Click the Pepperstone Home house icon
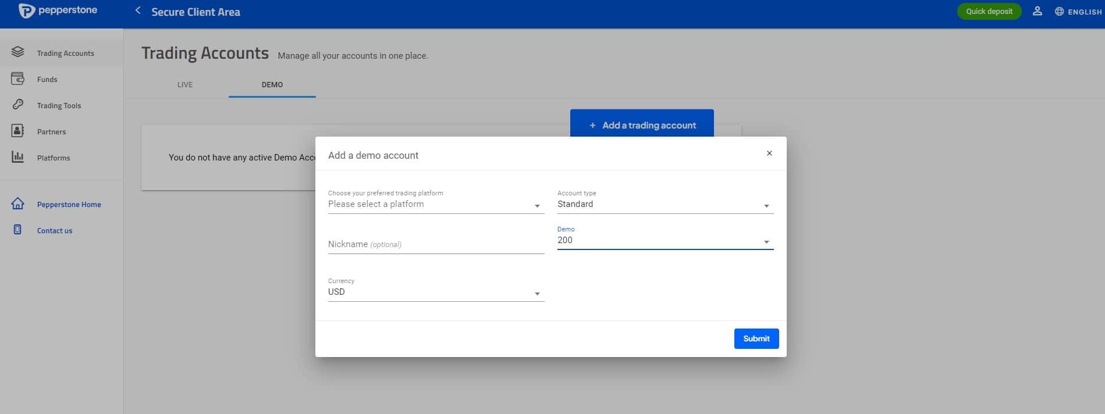 click(x=18, y=204)
